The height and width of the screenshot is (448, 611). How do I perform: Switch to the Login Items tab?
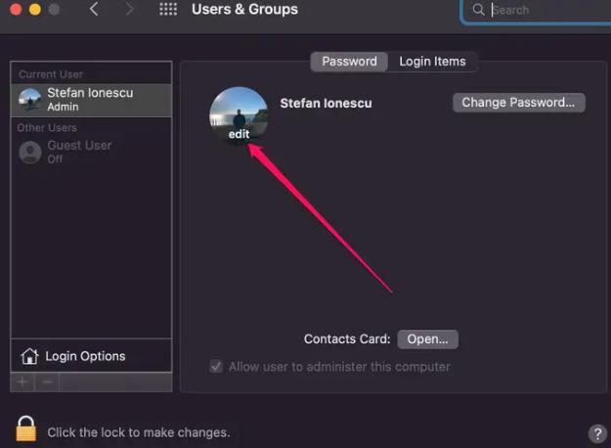pos(432,62)
